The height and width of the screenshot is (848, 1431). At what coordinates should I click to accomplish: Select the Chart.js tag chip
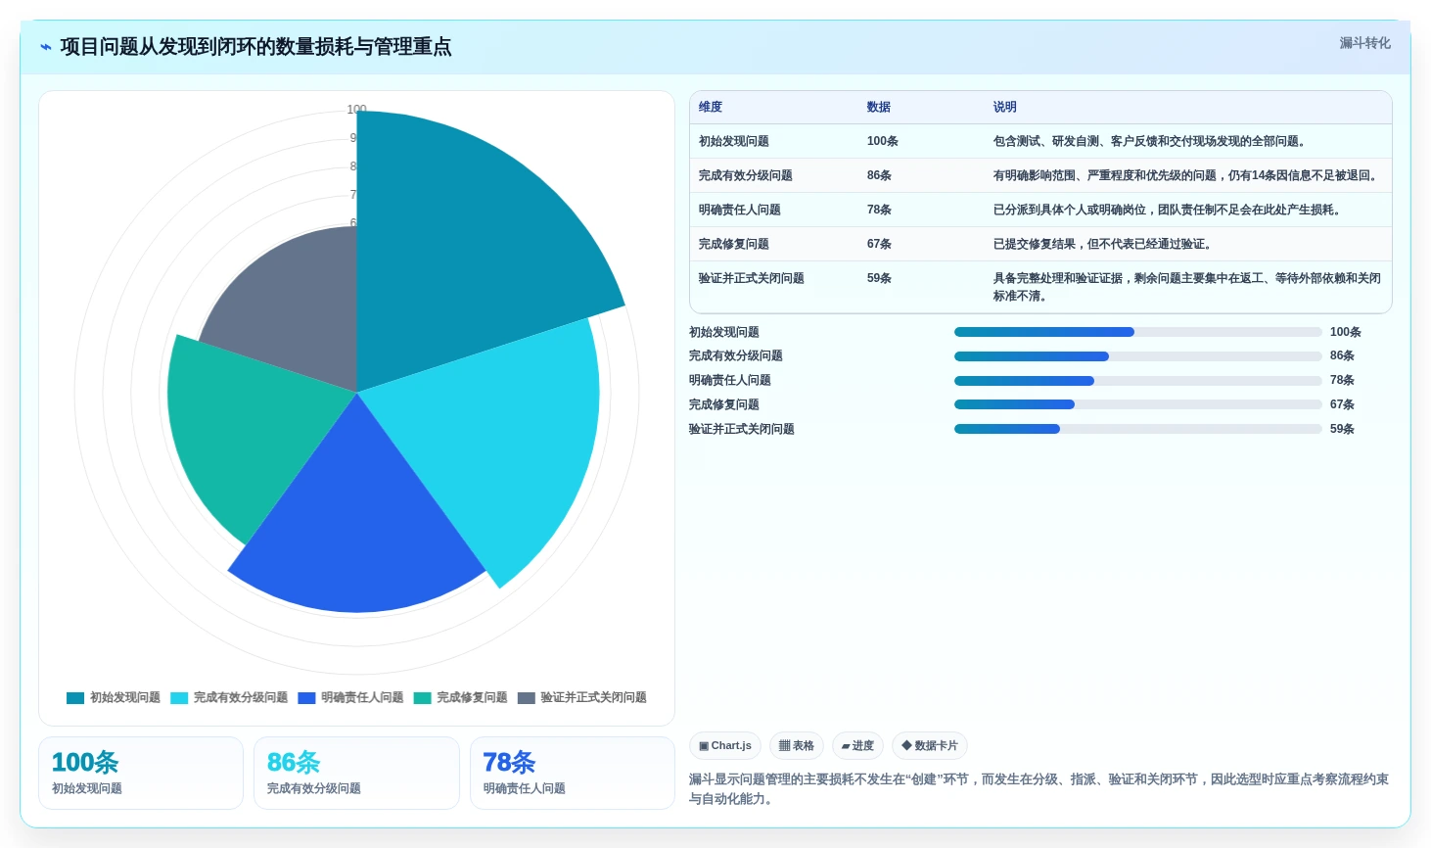[x=725, y=746]
